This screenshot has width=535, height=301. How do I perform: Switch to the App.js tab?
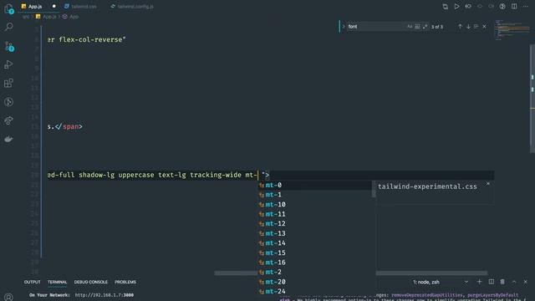[35, 7]
